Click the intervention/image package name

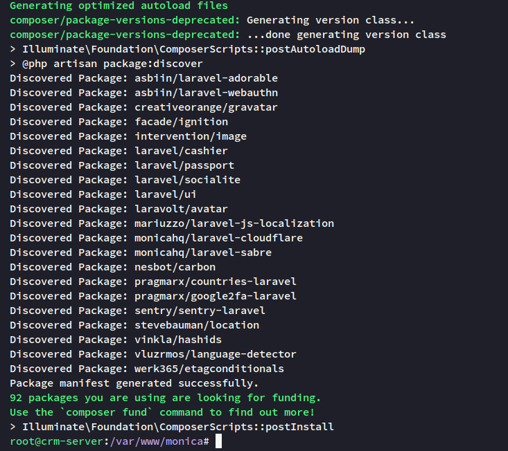(x=191, y=136)
